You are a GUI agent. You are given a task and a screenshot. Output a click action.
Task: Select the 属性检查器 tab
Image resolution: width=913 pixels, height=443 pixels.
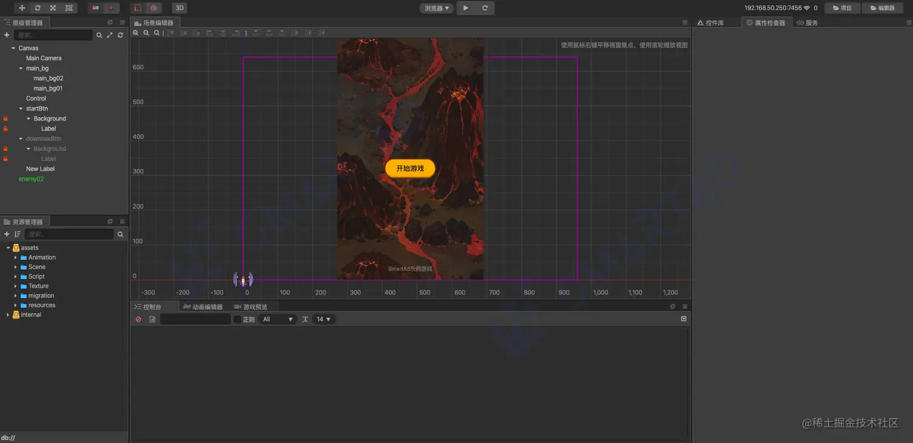tap(766, 22)
